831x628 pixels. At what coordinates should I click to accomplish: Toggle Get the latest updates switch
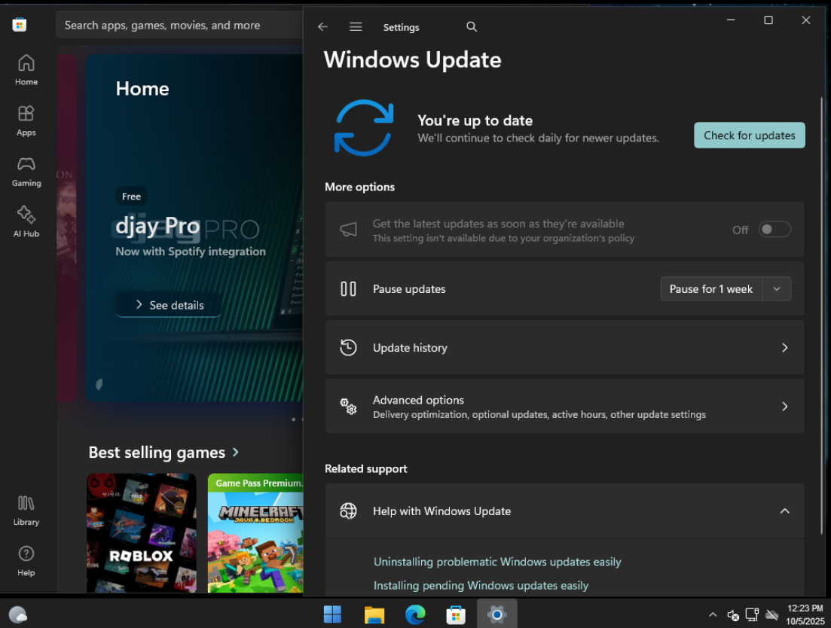[x=774, y=229]
